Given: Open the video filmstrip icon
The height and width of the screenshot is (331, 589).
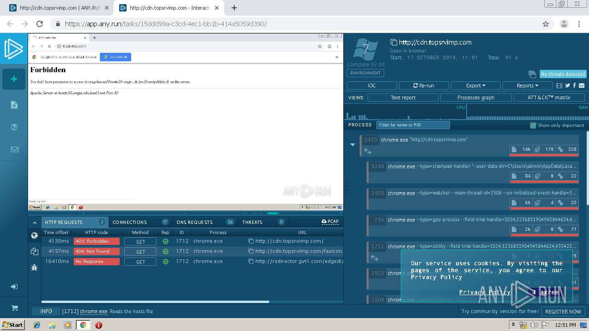Looking at the screenshot, I should 560,86.
